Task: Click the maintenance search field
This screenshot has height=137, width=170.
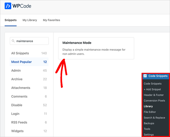Action: pos(31,41)
